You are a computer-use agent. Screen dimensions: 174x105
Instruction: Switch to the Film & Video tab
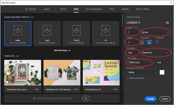click(143, 9)
